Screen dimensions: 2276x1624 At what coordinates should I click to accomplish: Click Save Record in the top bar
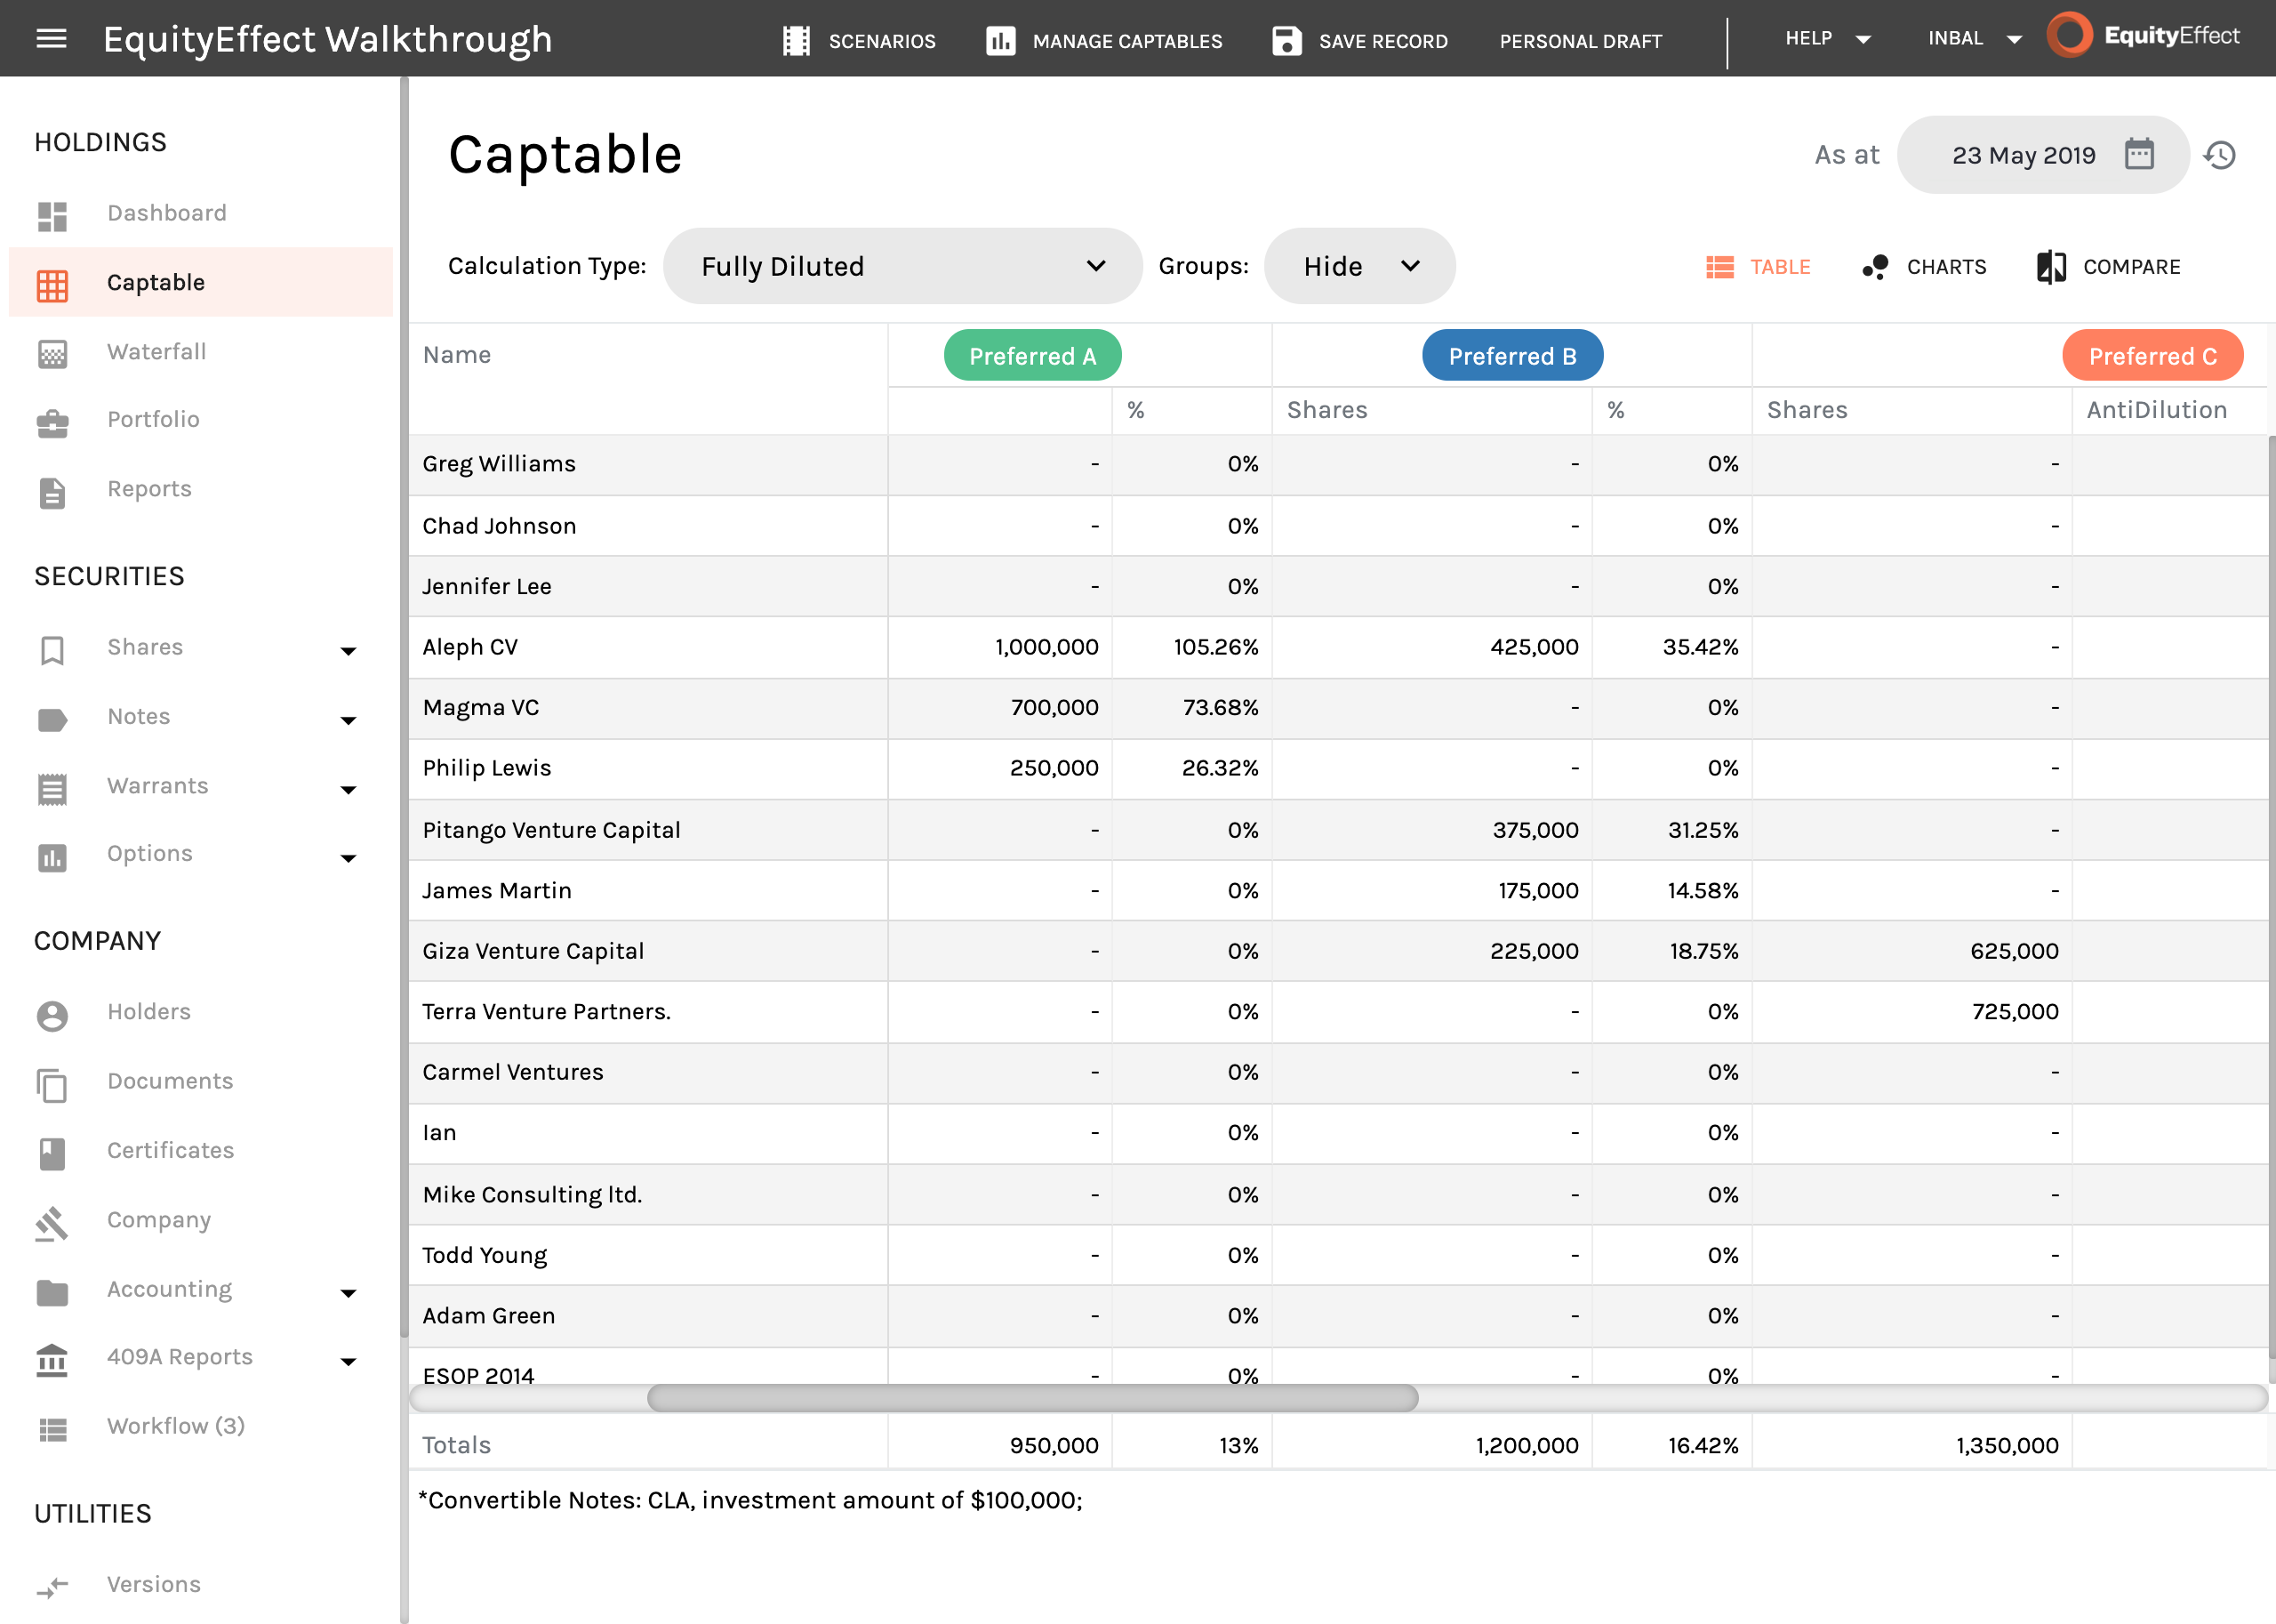(1382, 41)
